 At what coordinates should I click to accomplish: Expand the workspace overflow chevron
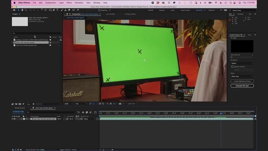pos(221,10)
